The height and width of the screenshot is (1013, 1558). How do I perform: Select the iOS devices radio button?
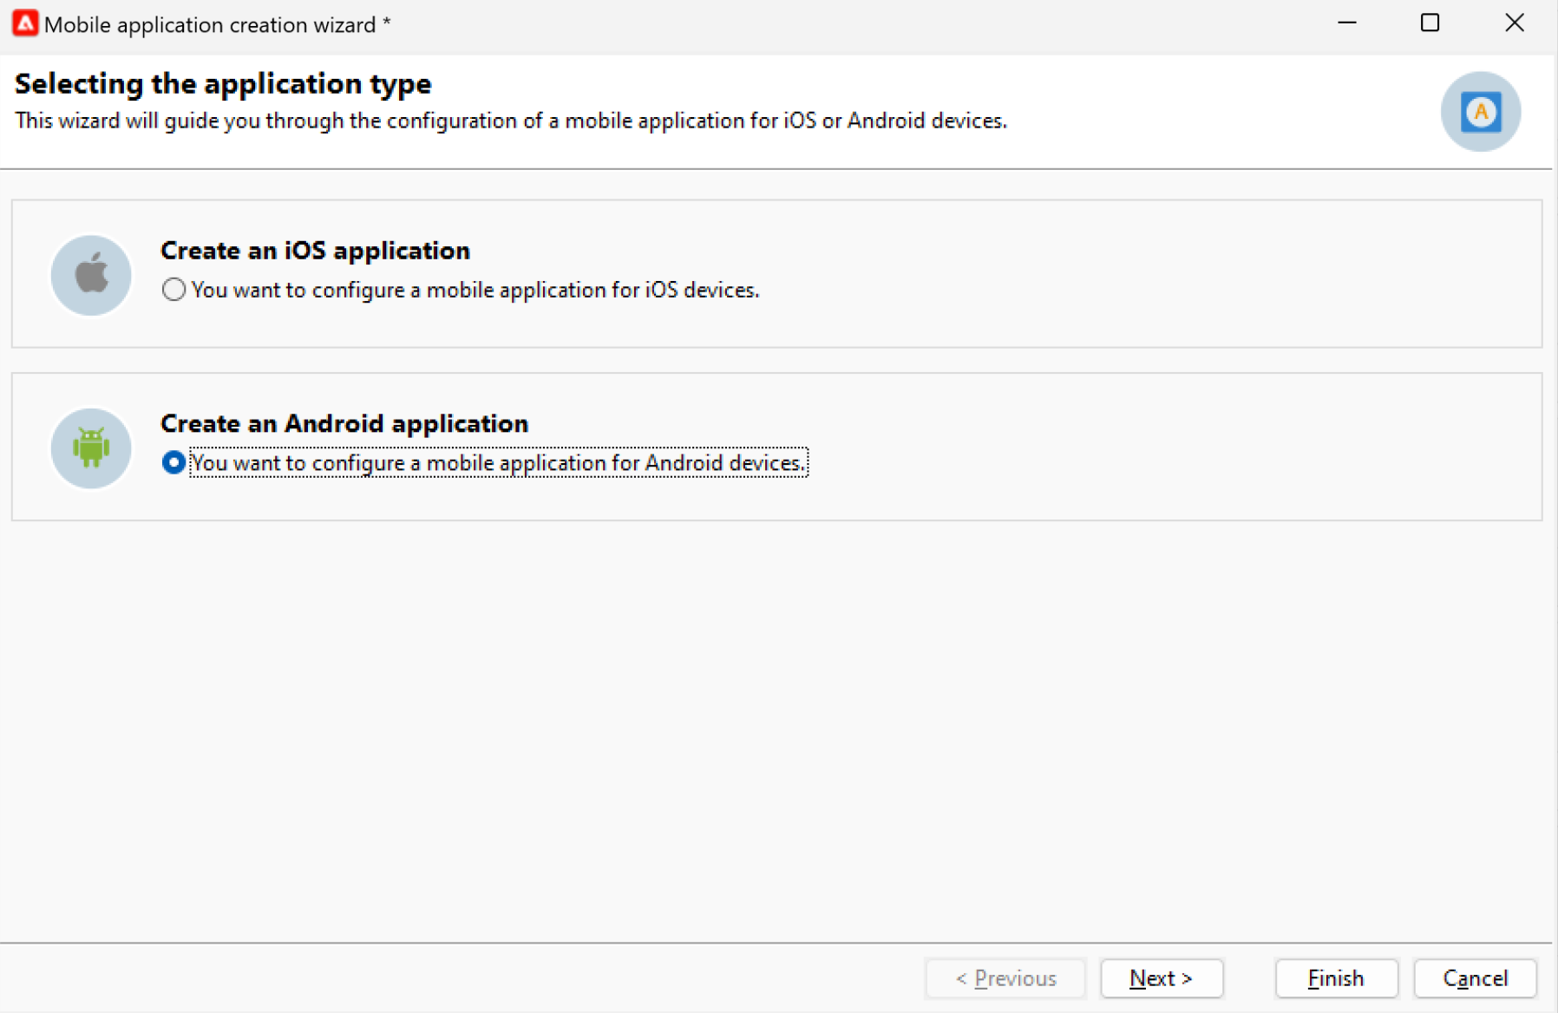pos(173,290)
